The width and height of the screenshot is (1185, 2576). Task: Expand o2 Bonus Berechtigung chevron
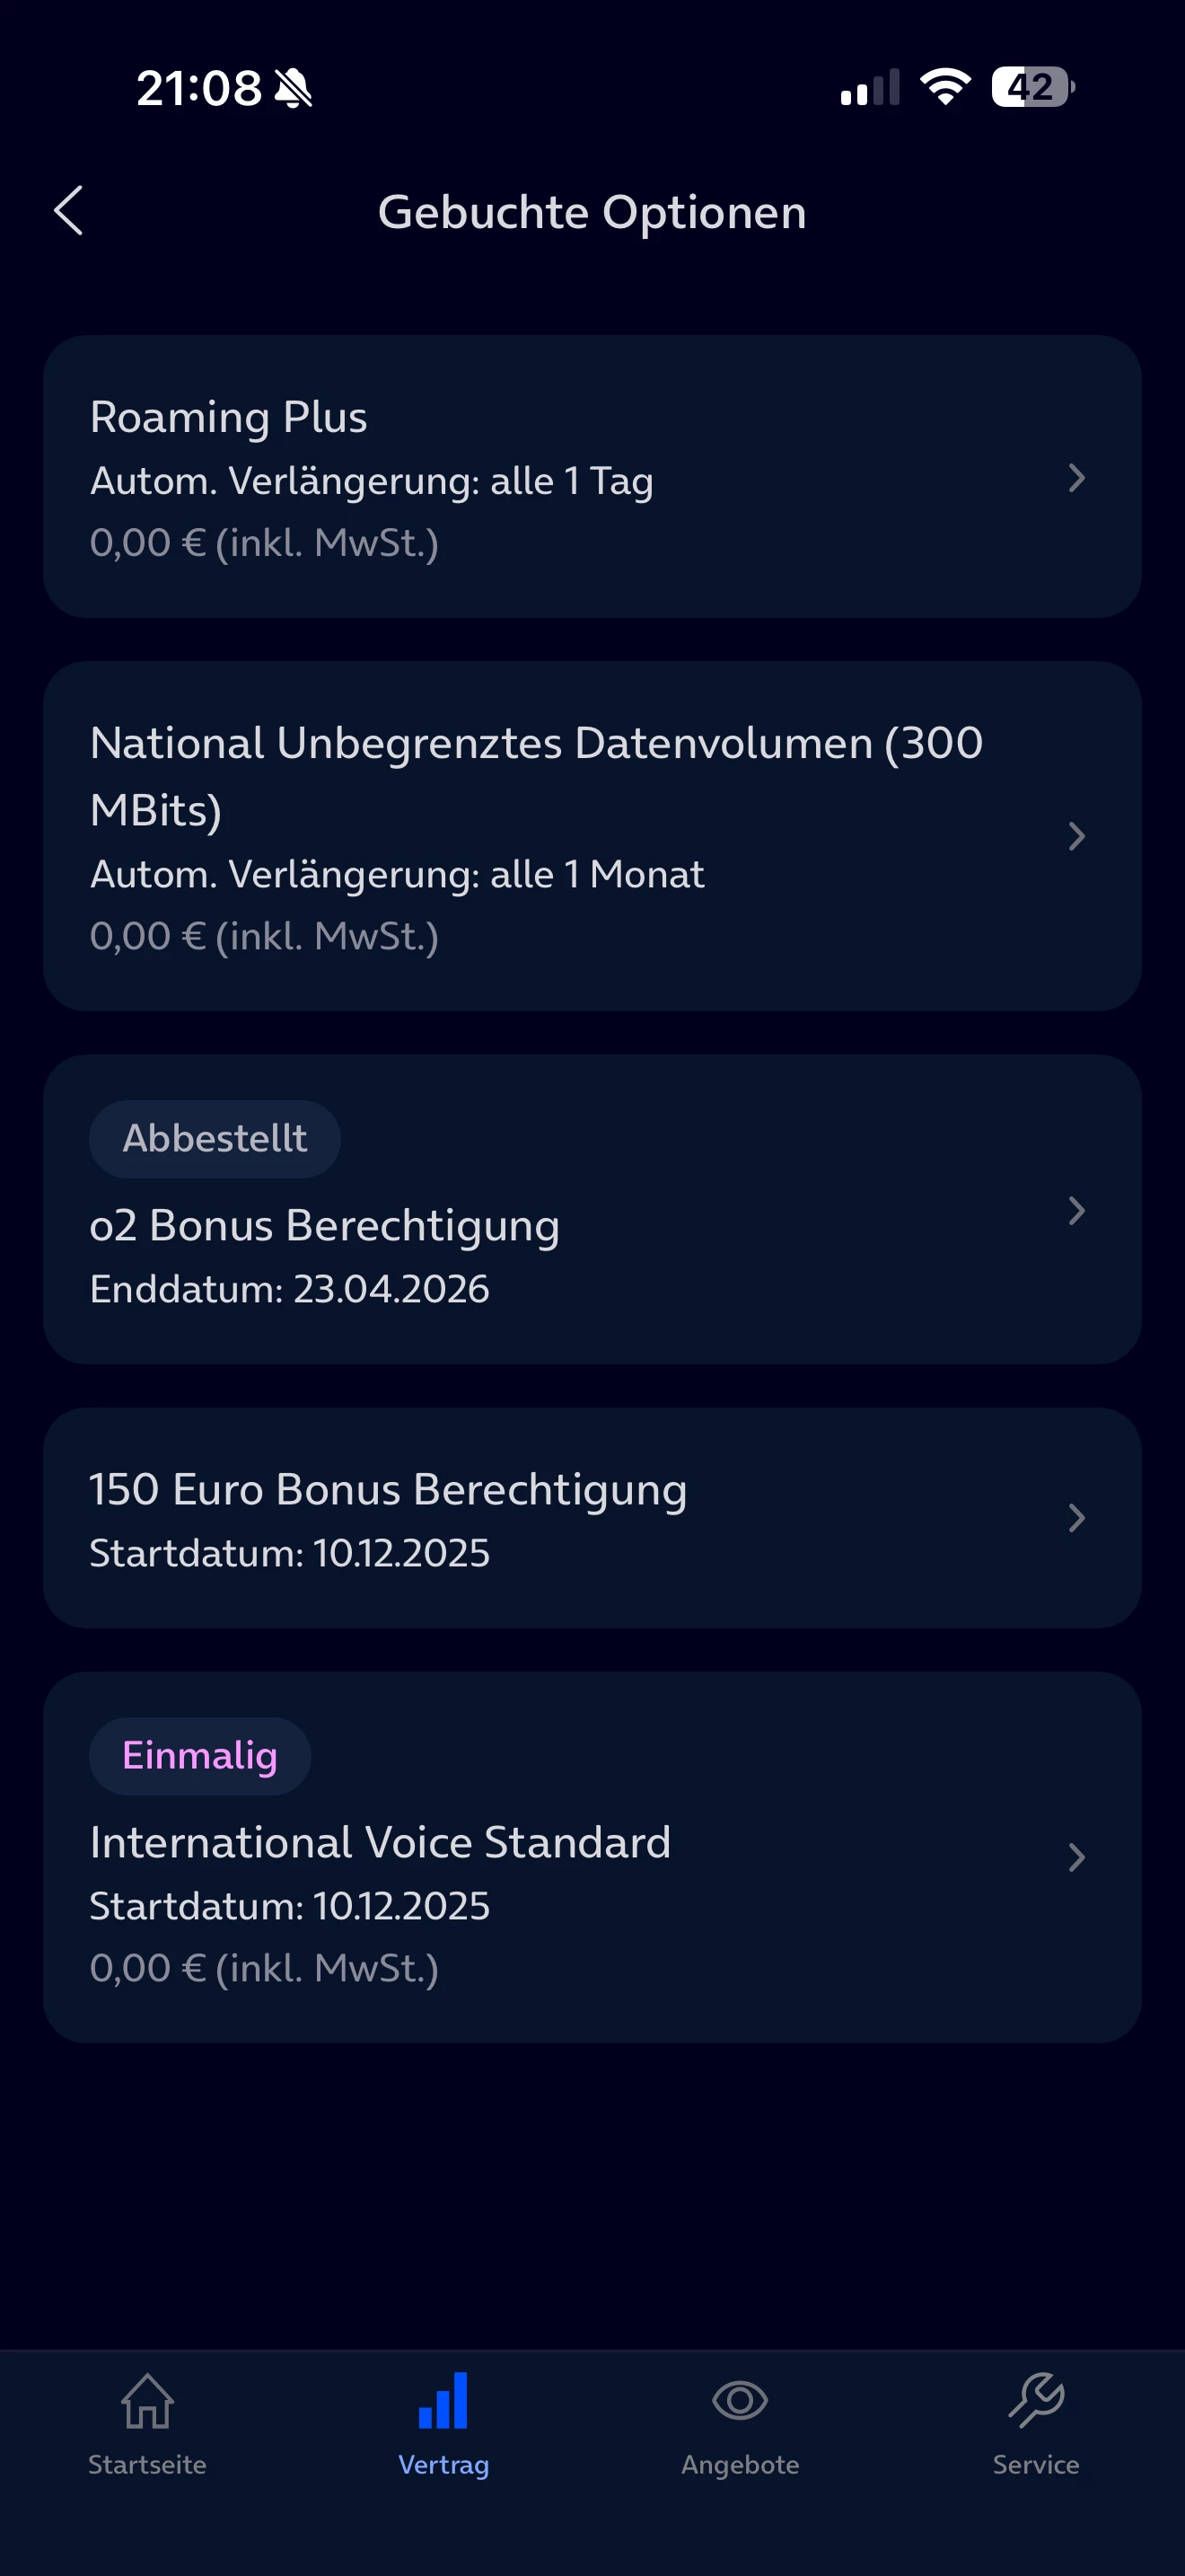pyautogui.click(x=1076, y=1211)
